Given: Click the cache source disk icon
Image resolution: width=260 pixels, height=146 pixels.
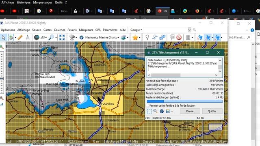Looking at the screenshot, I should pyautogui.click(x=72, y=37).
